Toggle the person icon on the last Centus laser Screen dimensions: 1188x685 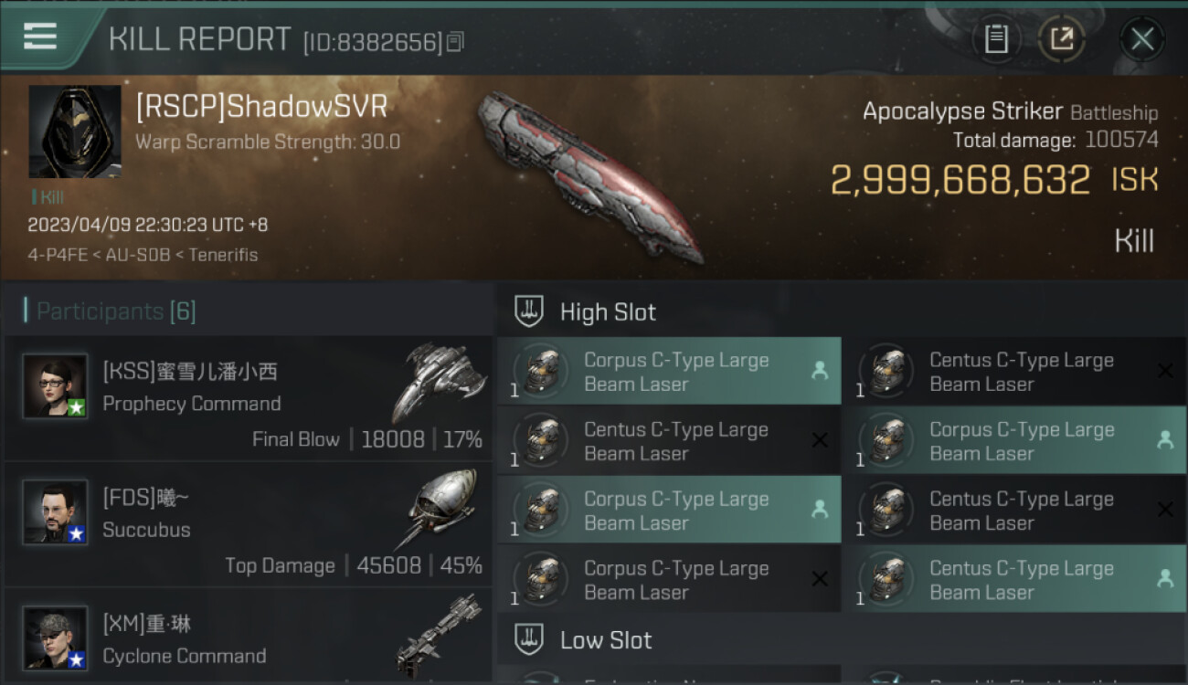1164,579
